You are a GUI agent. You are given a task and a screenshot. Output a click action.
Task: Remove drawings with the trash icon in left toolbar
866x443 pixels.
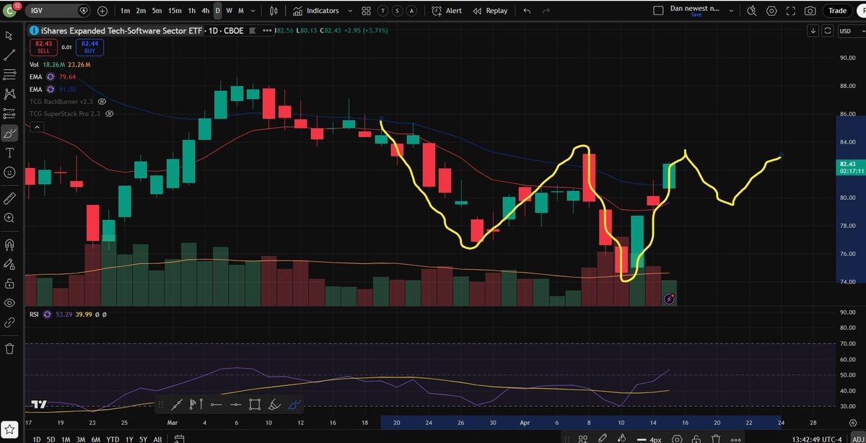click(x=10, y=348)
